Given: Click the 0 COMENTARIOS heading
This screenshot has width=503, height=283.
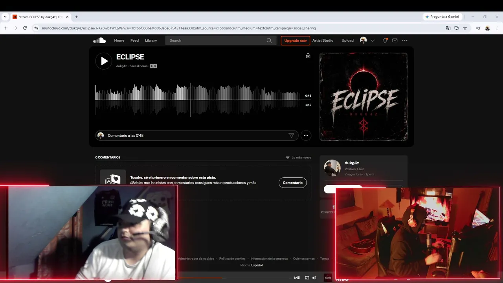Looking at the screenshot, I should click(x=108, y=158).
